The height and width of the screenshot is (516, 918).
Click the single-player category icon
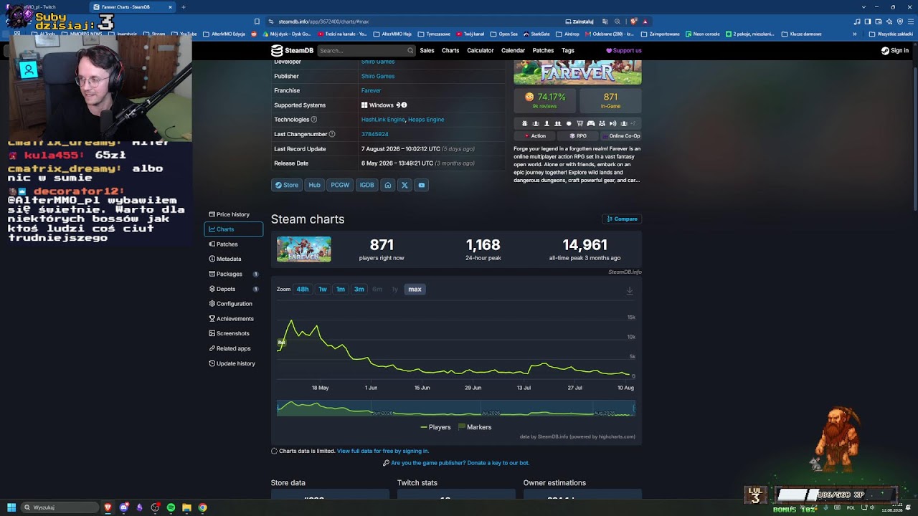(546, 123)
